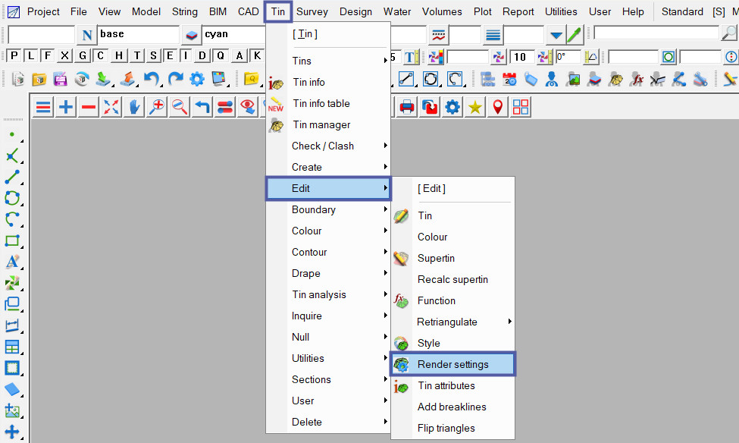Click the print plot icon
The image size is (739, 443).
[x=407, y=107]
